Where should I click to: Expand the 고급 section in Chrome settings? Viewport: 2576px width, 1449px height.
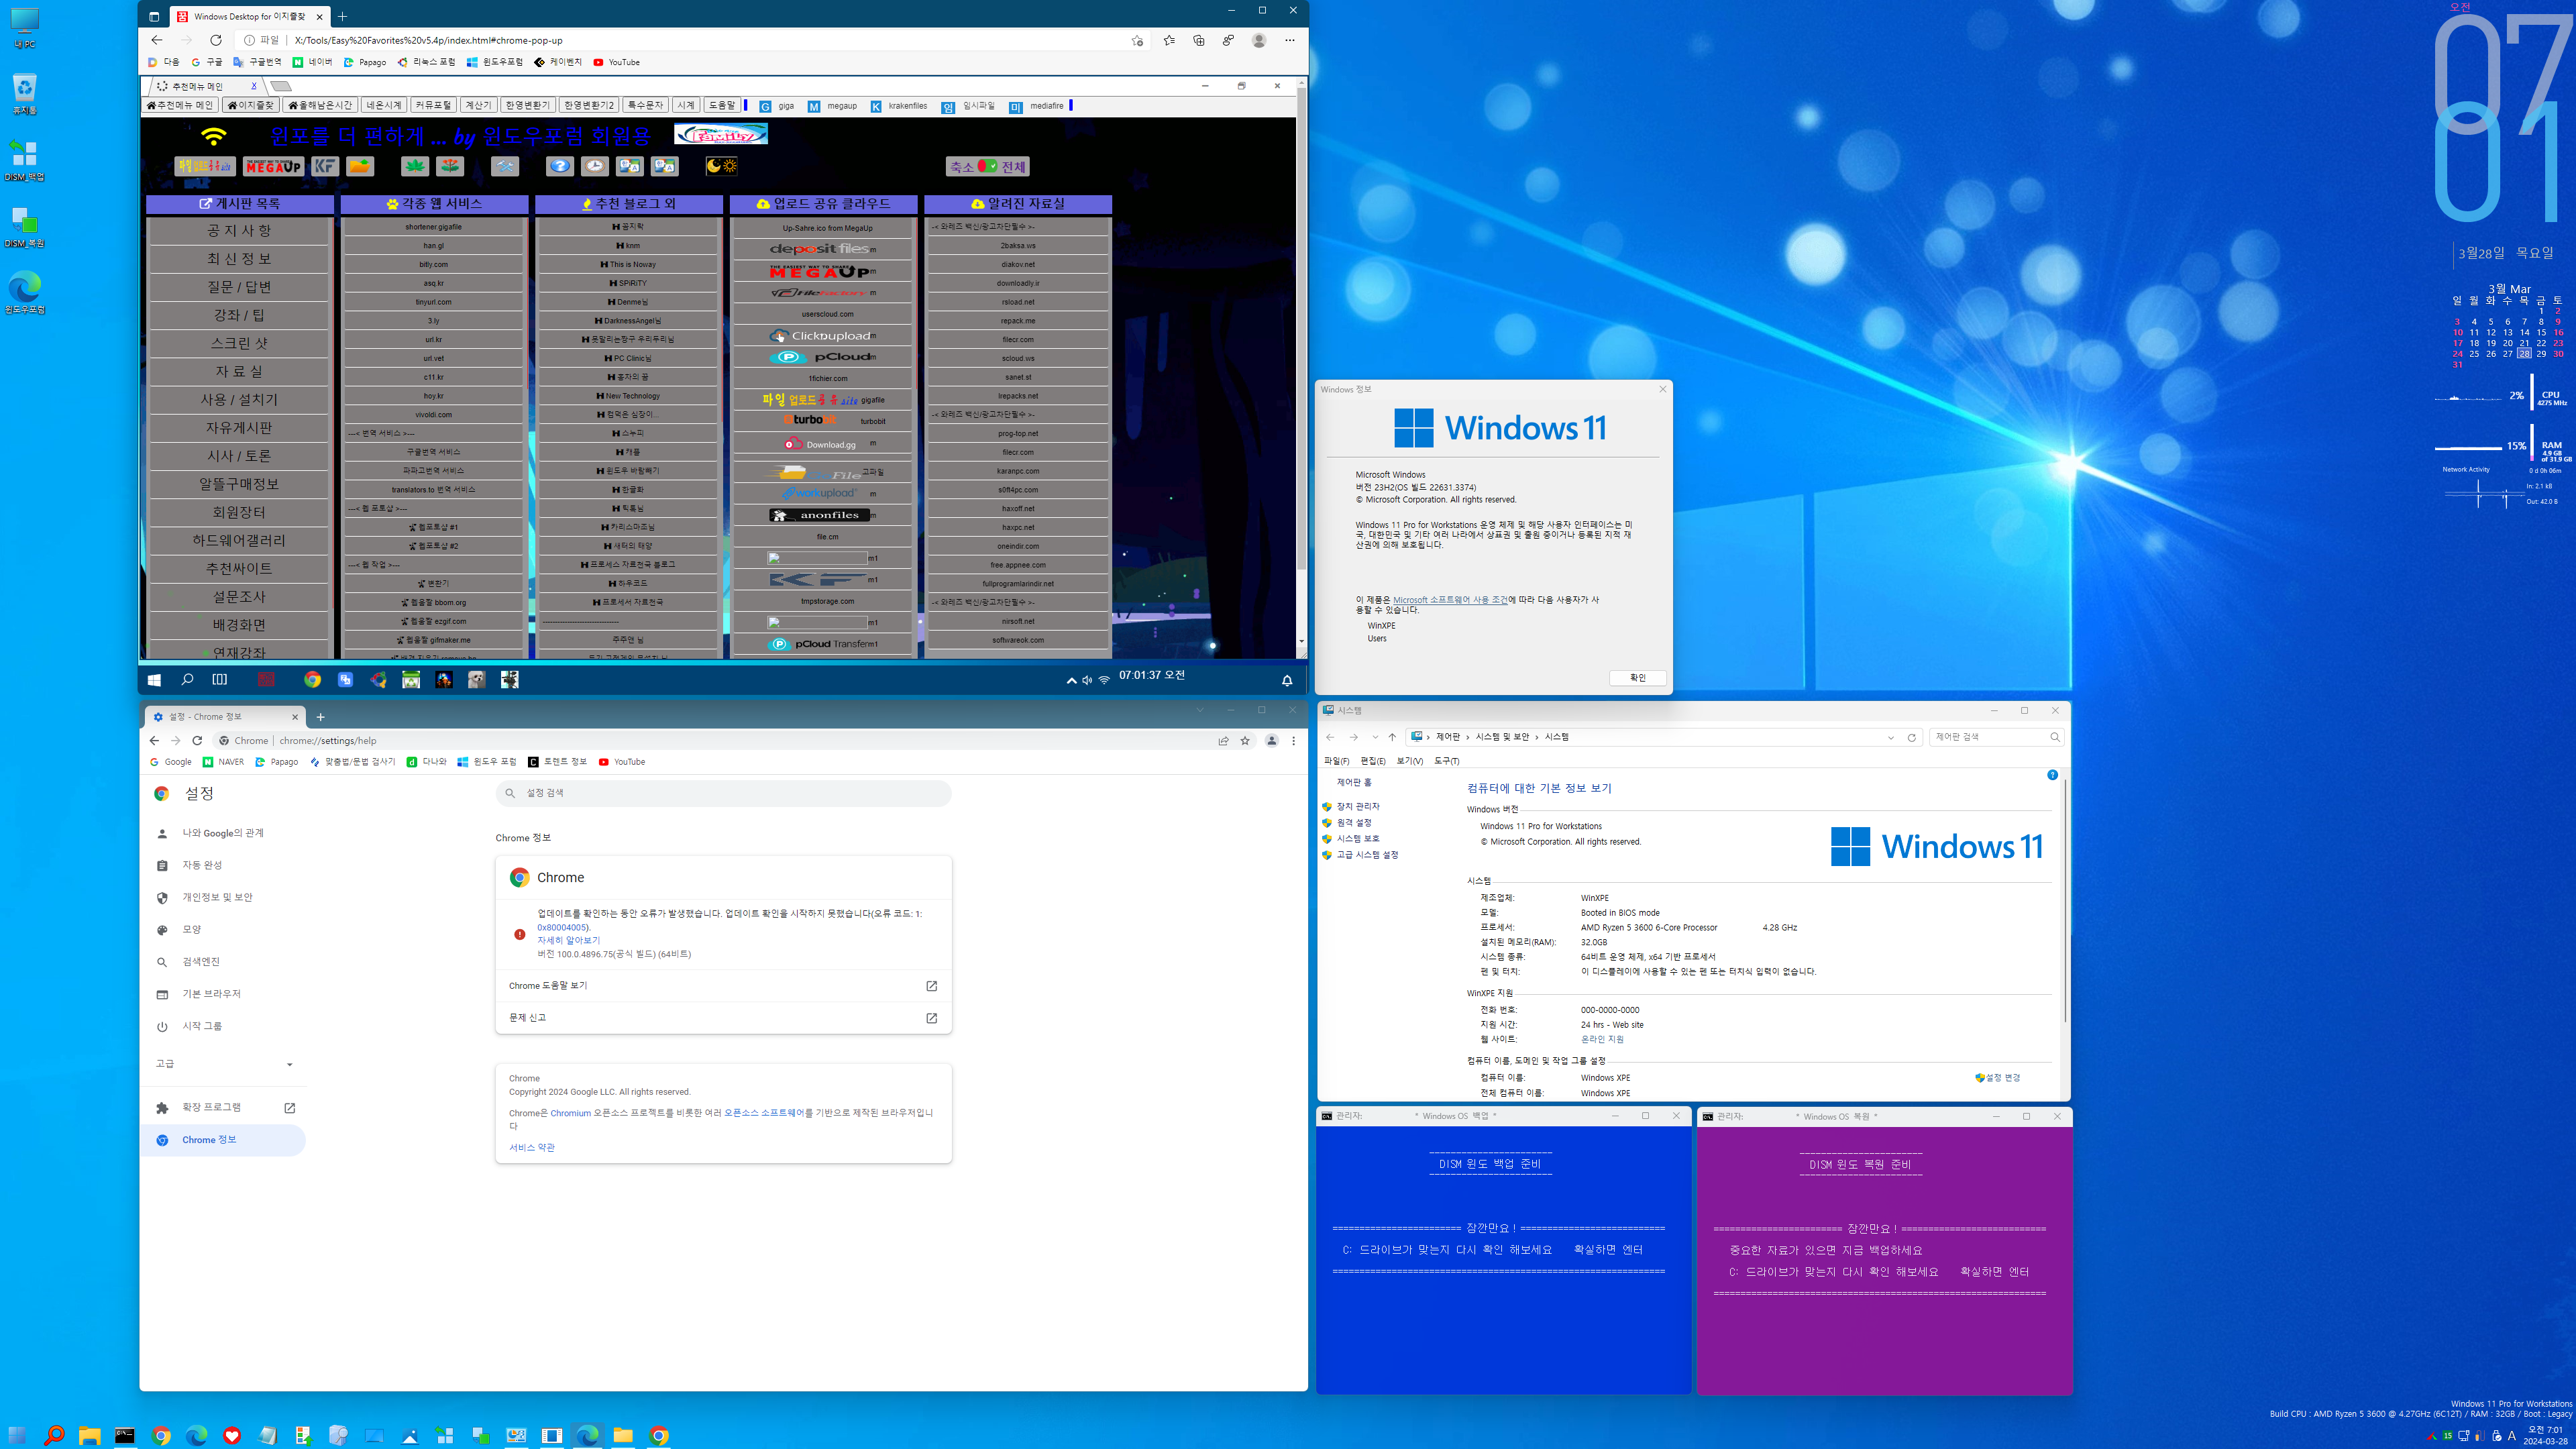click(x=224, y=1064)
